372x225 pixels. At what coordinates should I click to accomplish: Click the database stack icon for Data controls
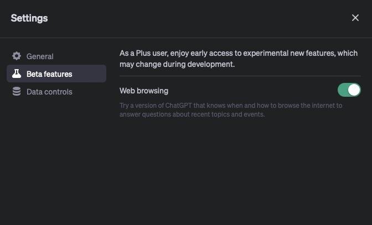(x=17, y=91)
